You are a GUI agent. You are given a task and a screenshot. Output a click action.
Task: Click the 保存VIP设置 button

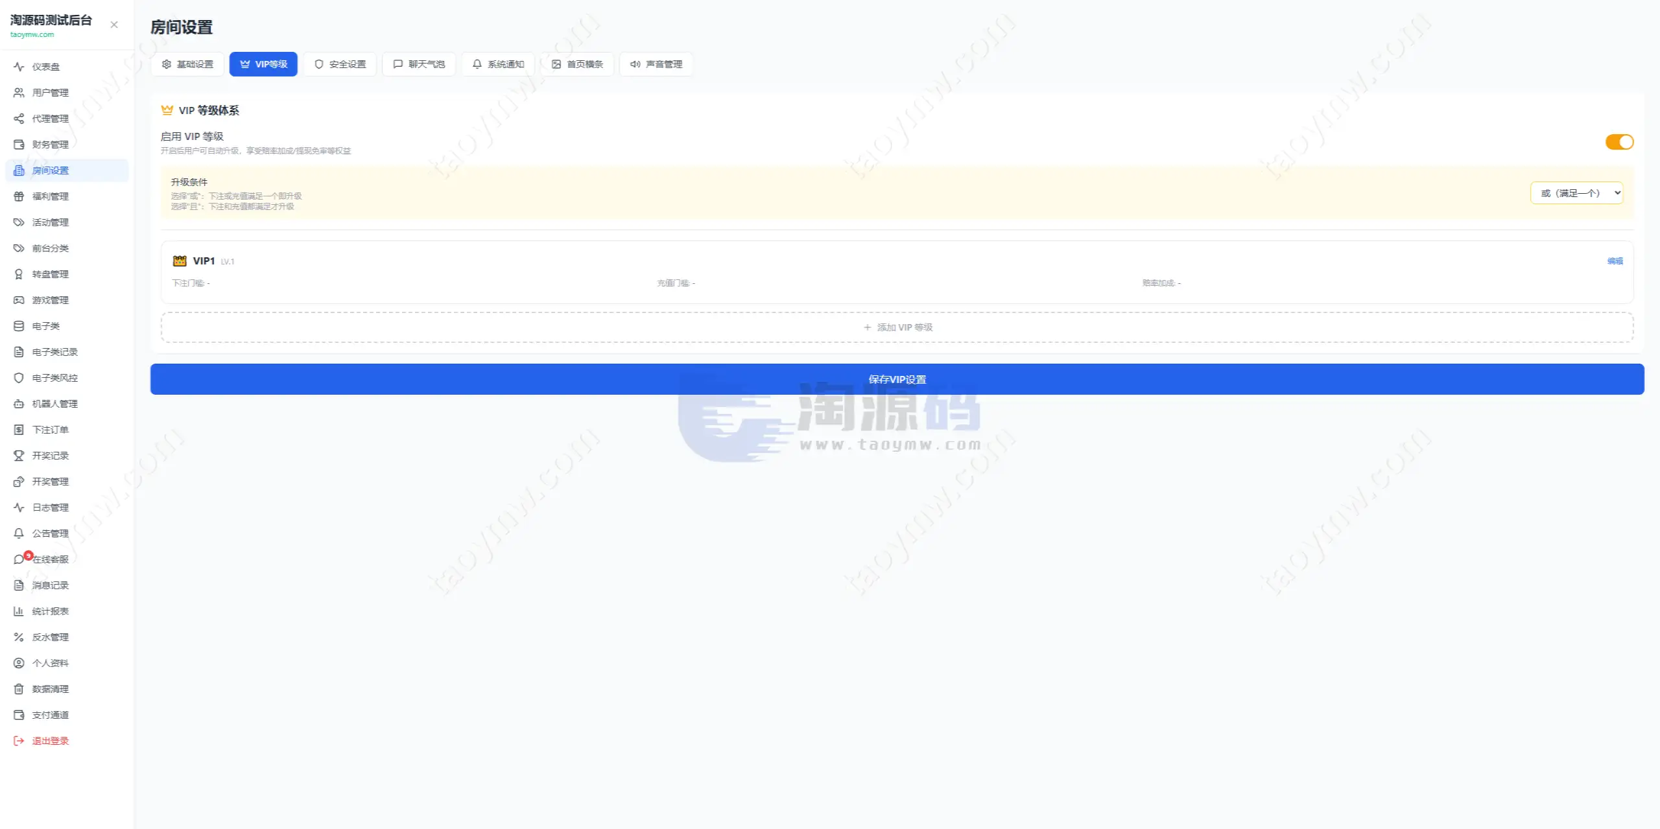[x=897, y=379]
